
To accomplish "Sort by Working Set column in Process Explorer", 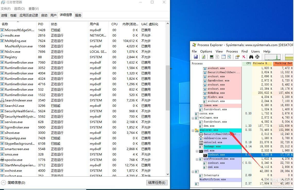I will tap(283, 63).
